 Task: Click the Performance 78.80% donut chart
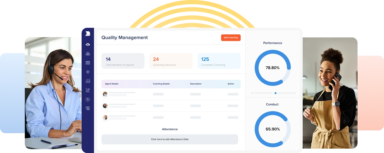(272, 68)
